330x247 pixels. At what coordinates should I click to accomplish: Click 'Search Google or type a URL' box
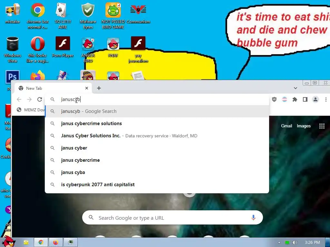pos(172,218)
